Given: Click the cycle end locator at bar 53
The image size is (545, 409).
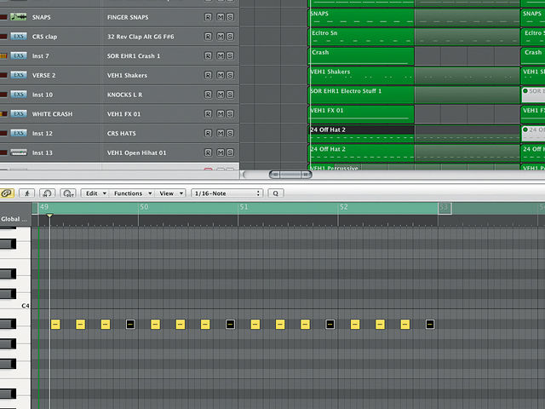Looking at the screenshot, I should pyautogui.click(x=445, y=208).
